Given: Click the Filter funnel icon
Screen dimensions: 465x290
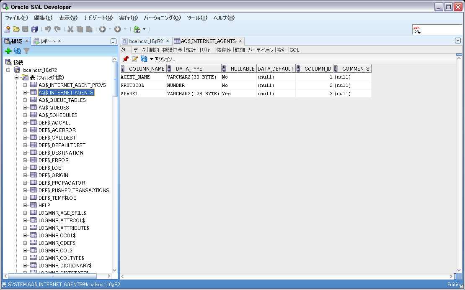Looking at the screenshot, I should point(26,51).
